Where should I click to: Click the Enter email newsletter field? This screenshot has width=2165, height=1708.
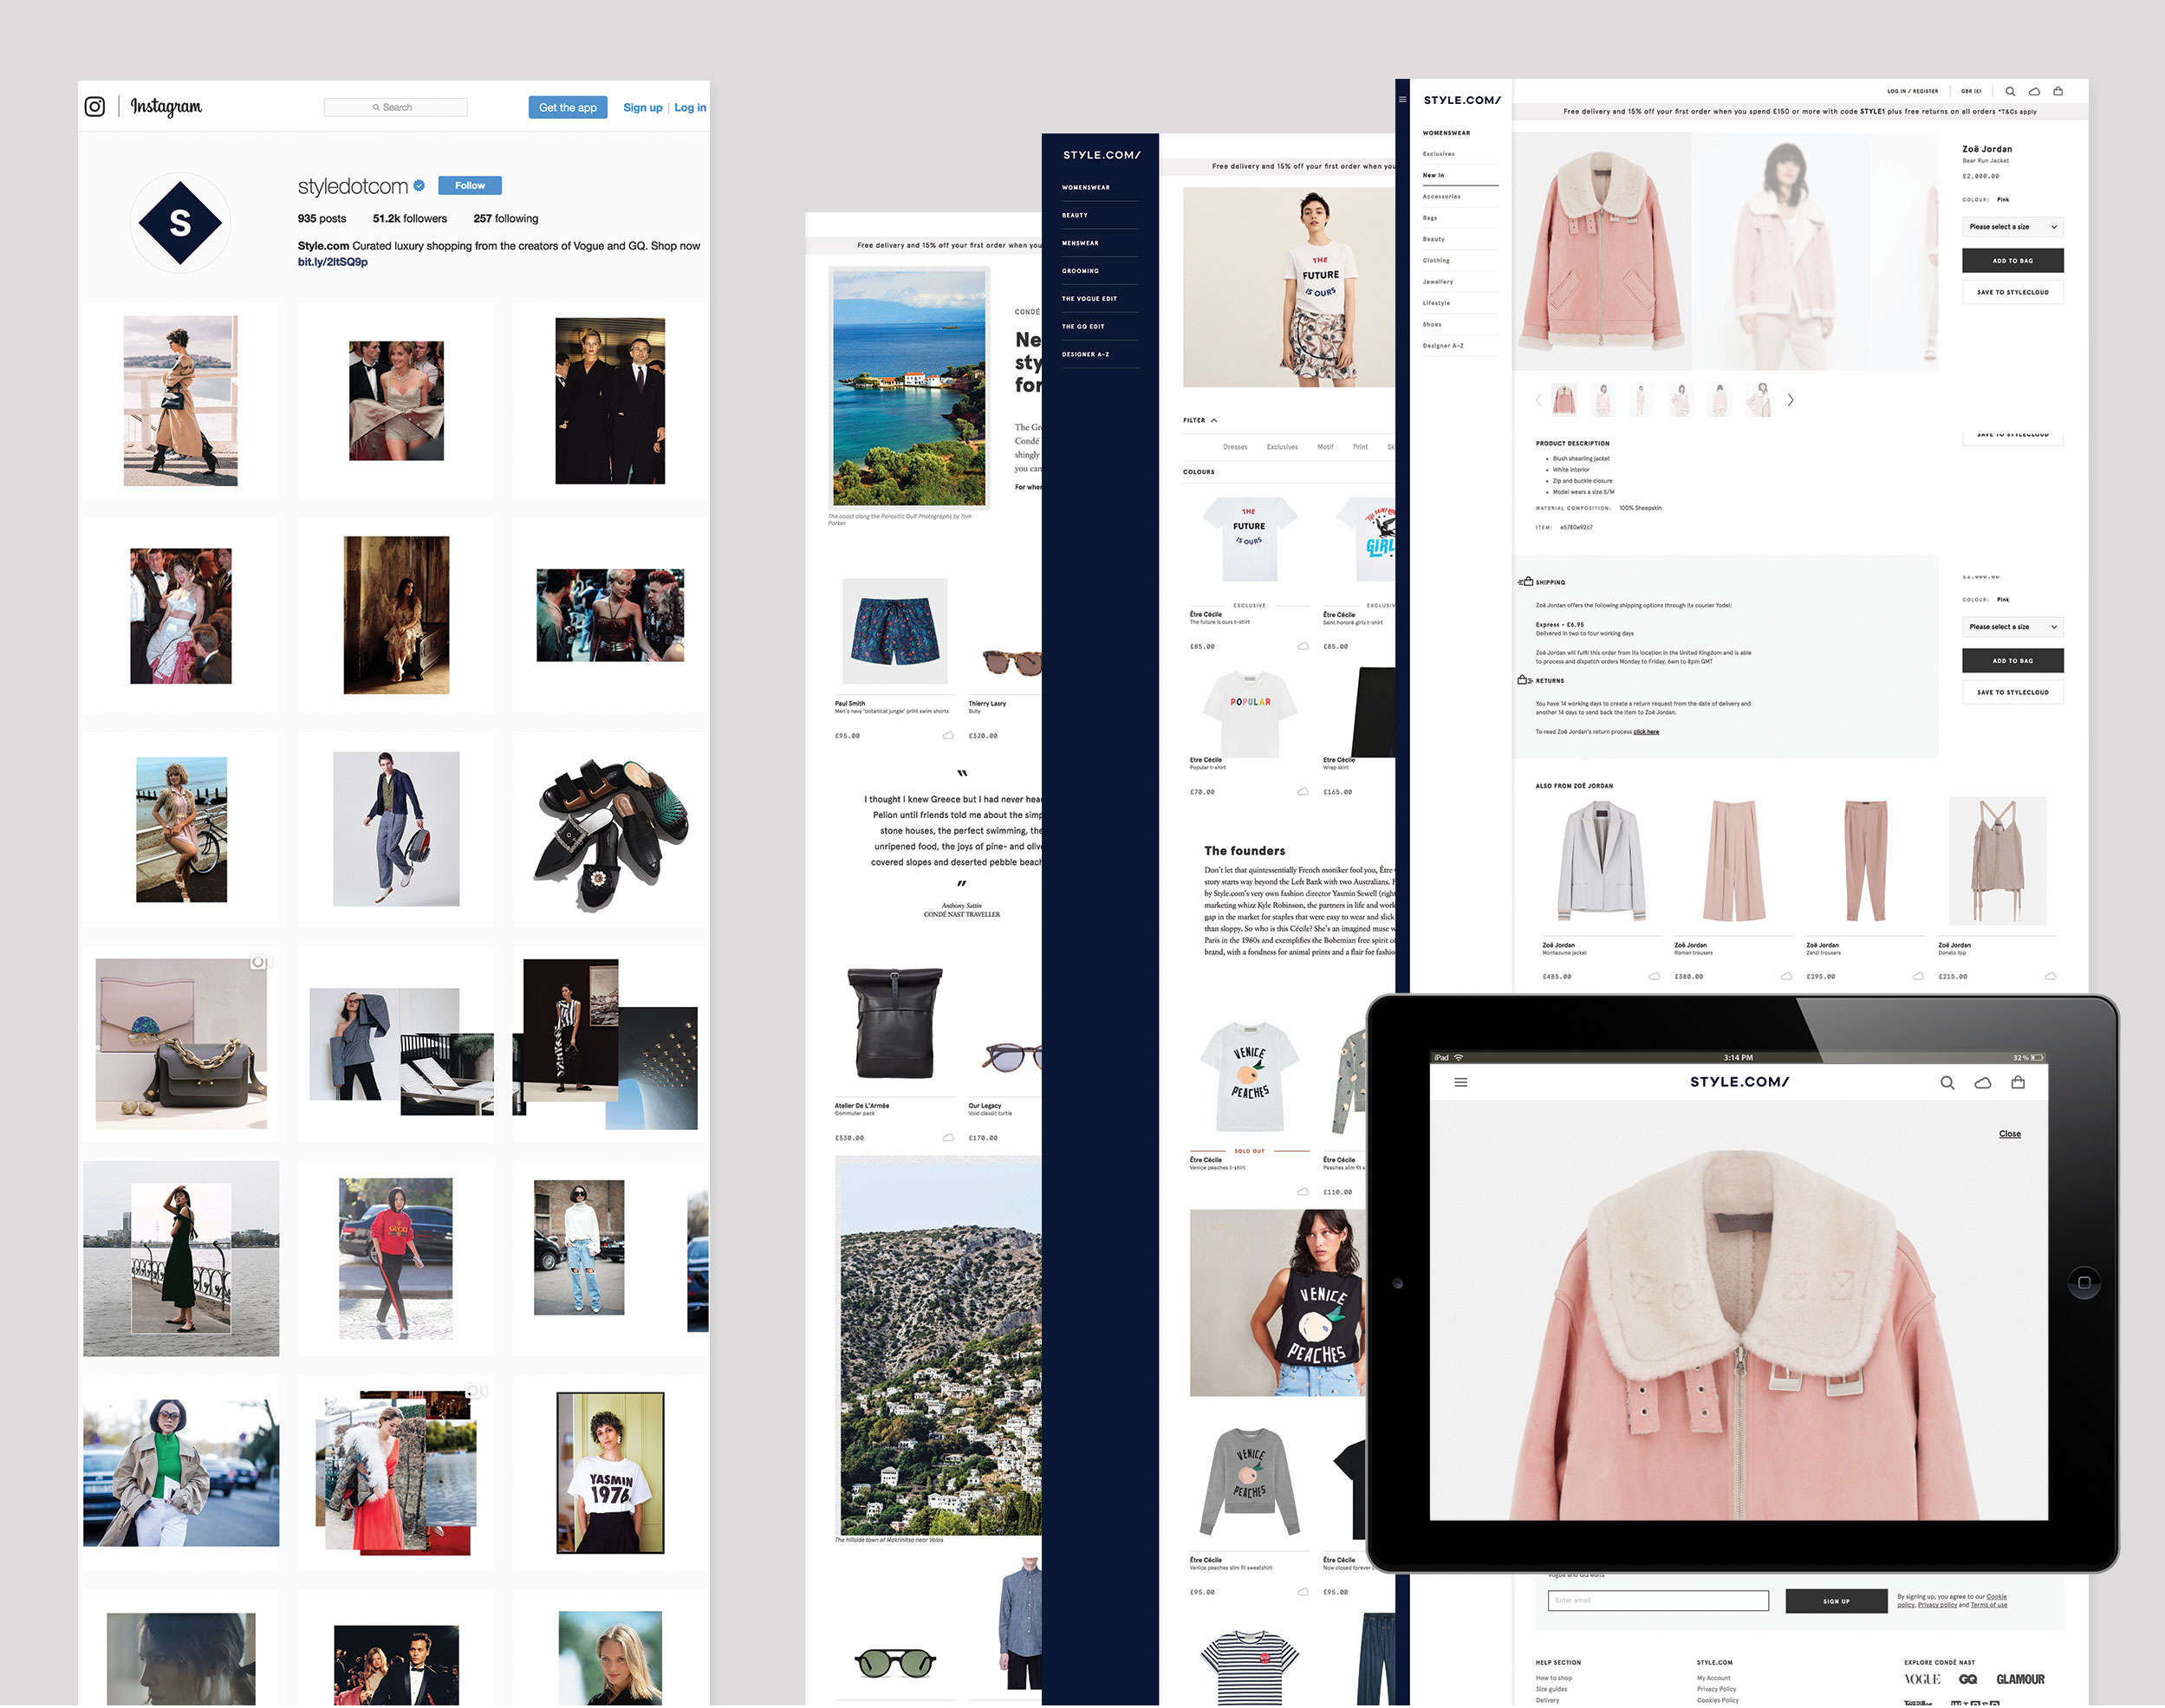(x=1658, y=1601)
